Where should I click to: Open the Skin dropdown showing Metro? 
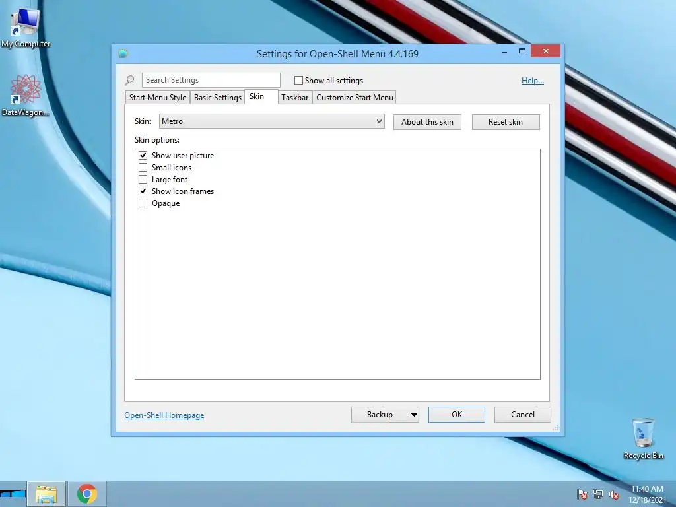pos(271,121)
